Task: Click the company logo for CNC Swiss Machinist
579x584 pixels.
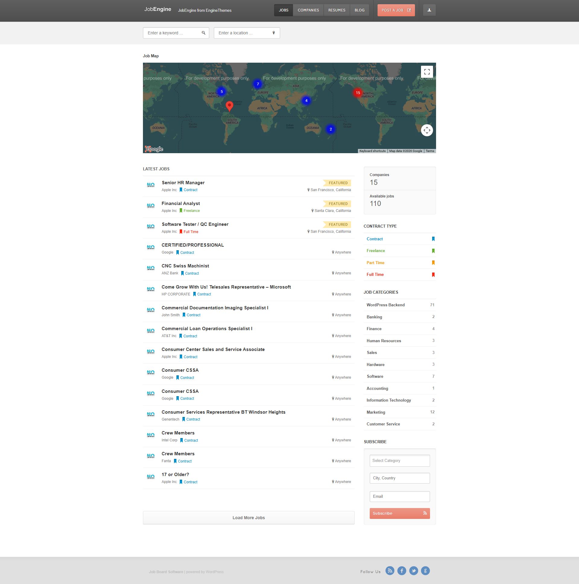Action: pos(150,268)
